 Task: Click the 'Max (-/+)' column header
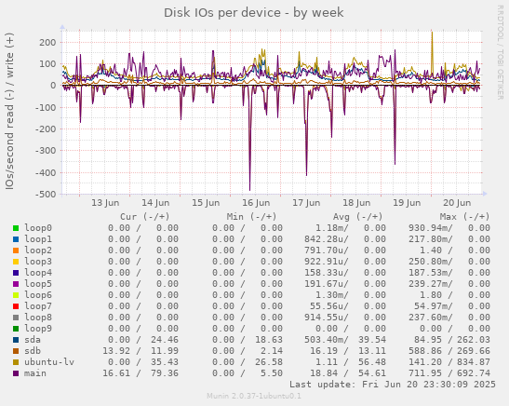point(464,217)
